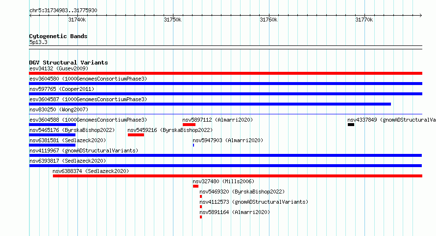
Task: Open the nsv4337849 gnomAD variant label
Action: [391, 120]
